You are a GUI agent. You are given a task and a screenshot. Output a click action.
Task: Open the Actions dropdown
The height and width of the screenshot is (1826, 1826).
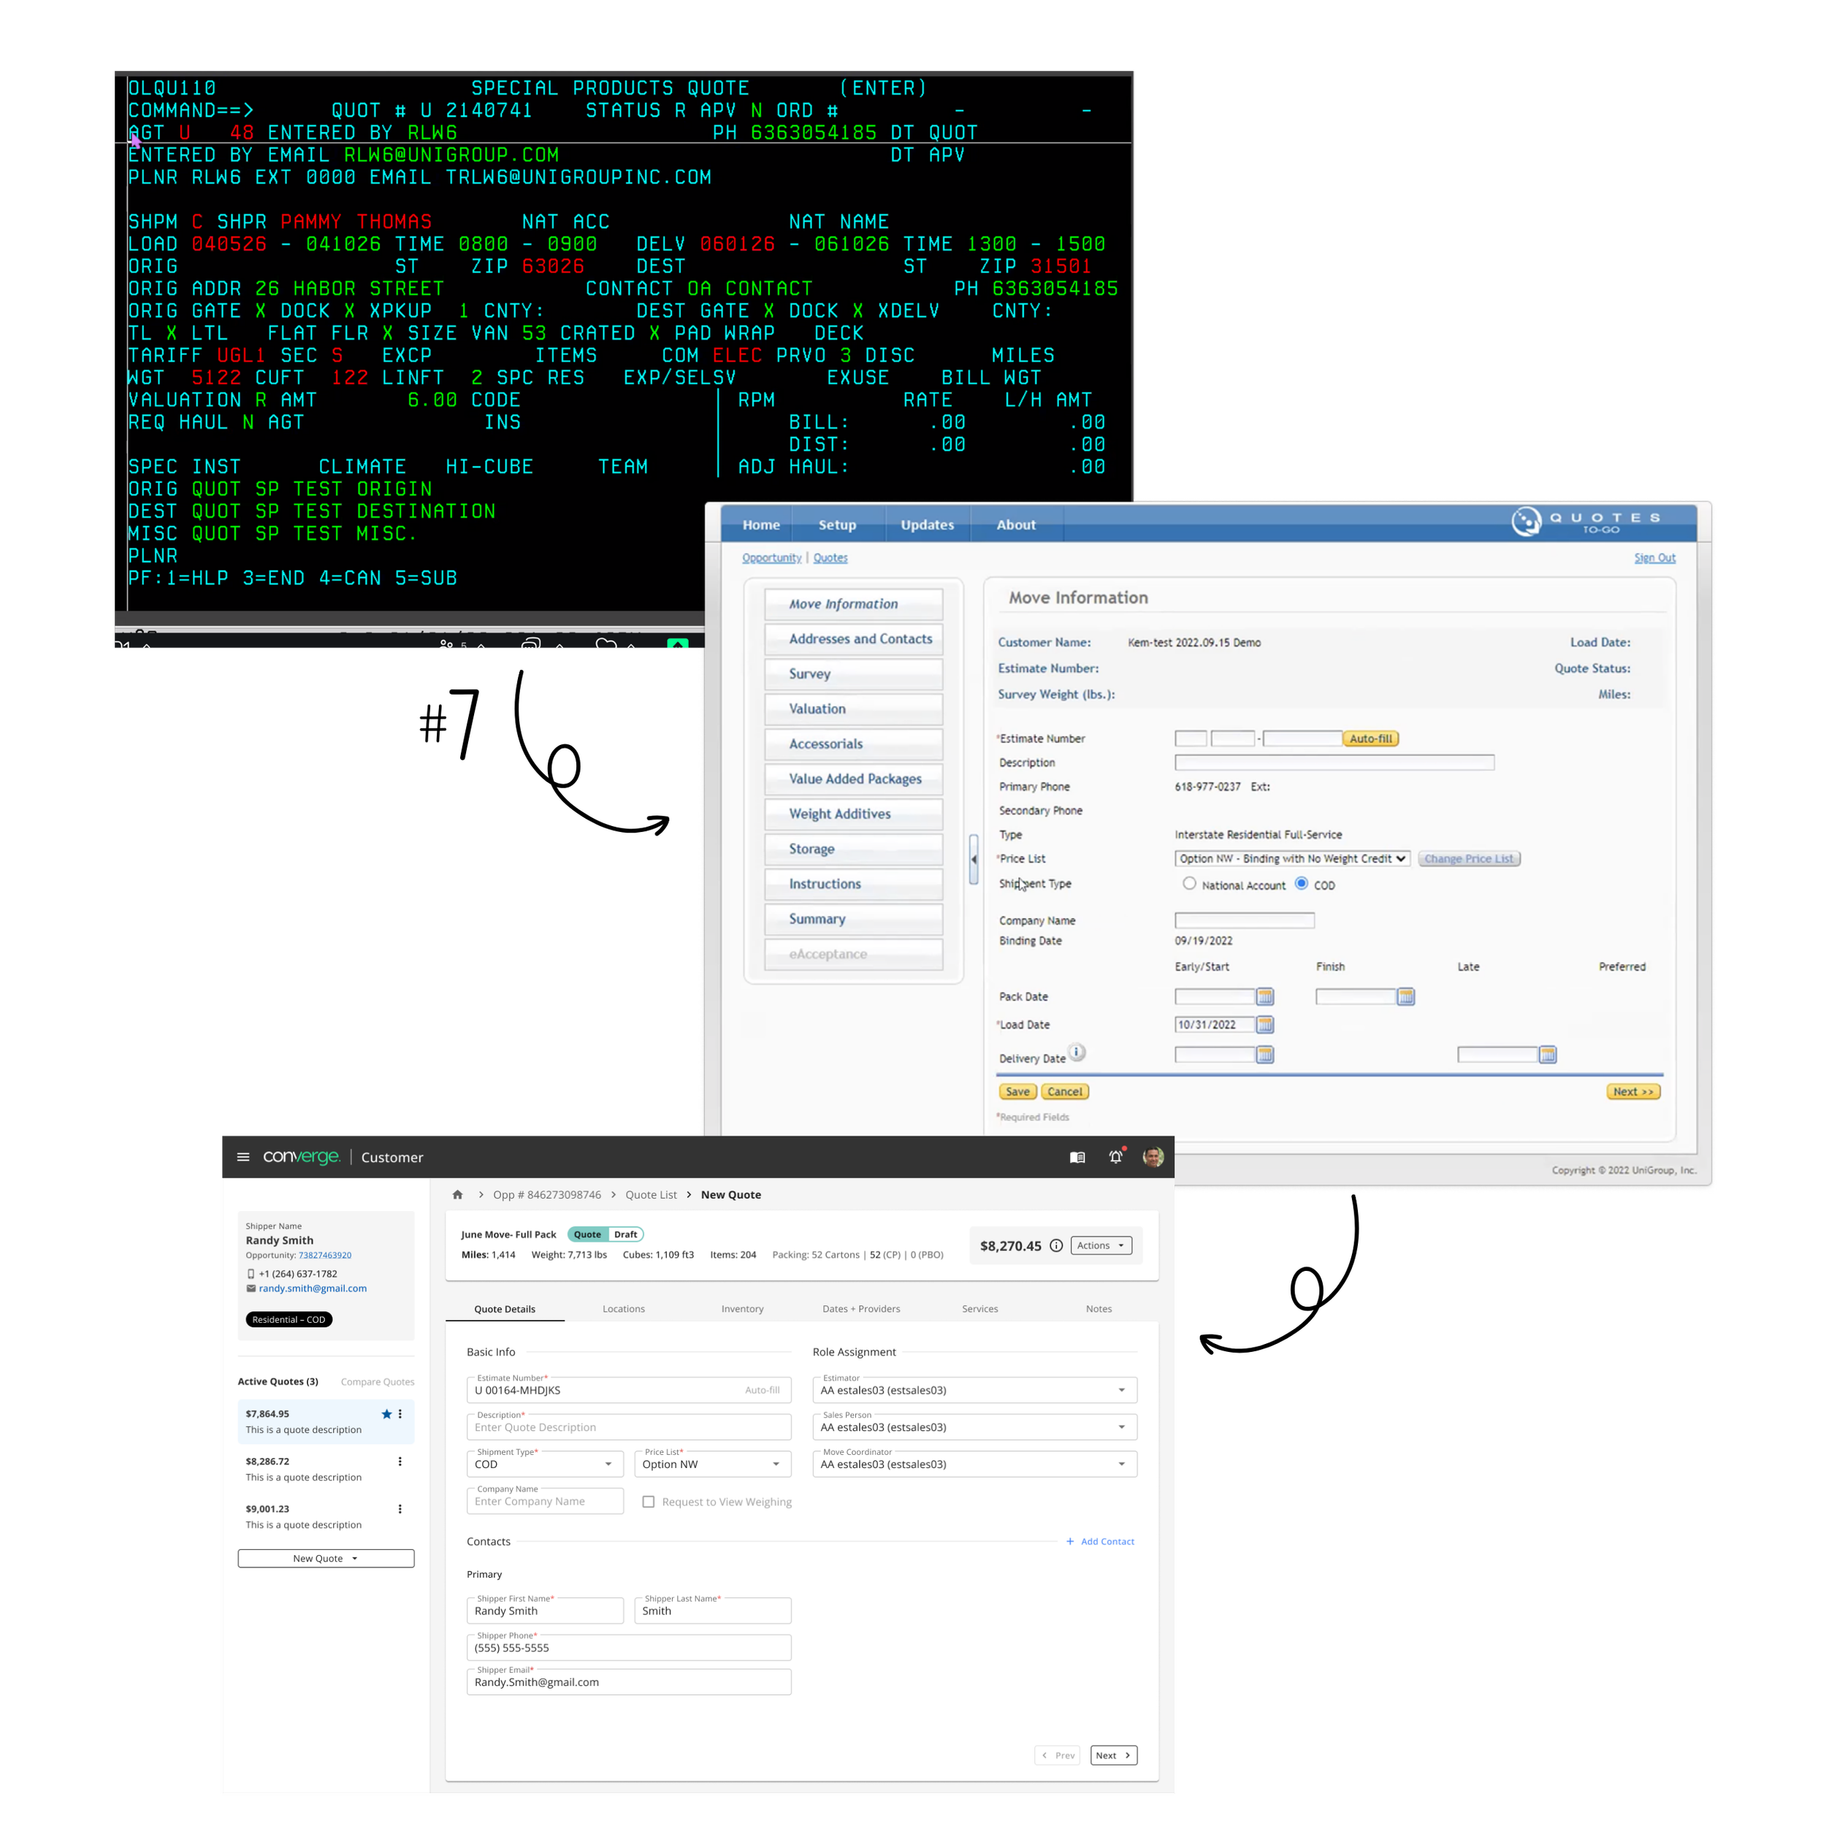(1101, 1245)
